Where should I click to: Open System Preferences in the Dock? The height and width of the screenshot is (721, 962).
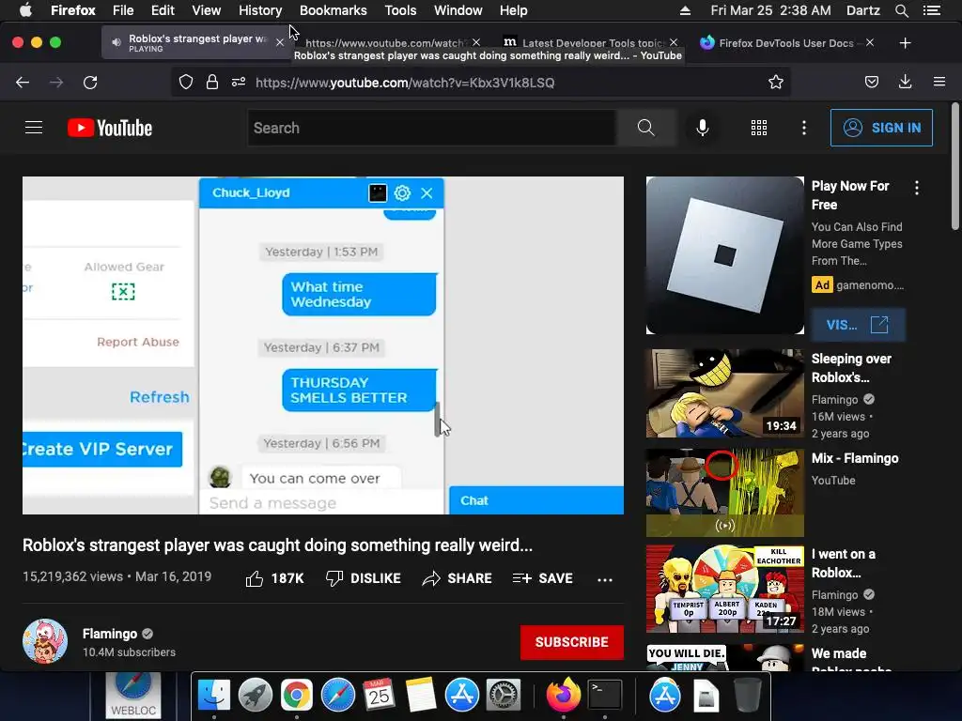pyautogui.click(x=504, y=696)
